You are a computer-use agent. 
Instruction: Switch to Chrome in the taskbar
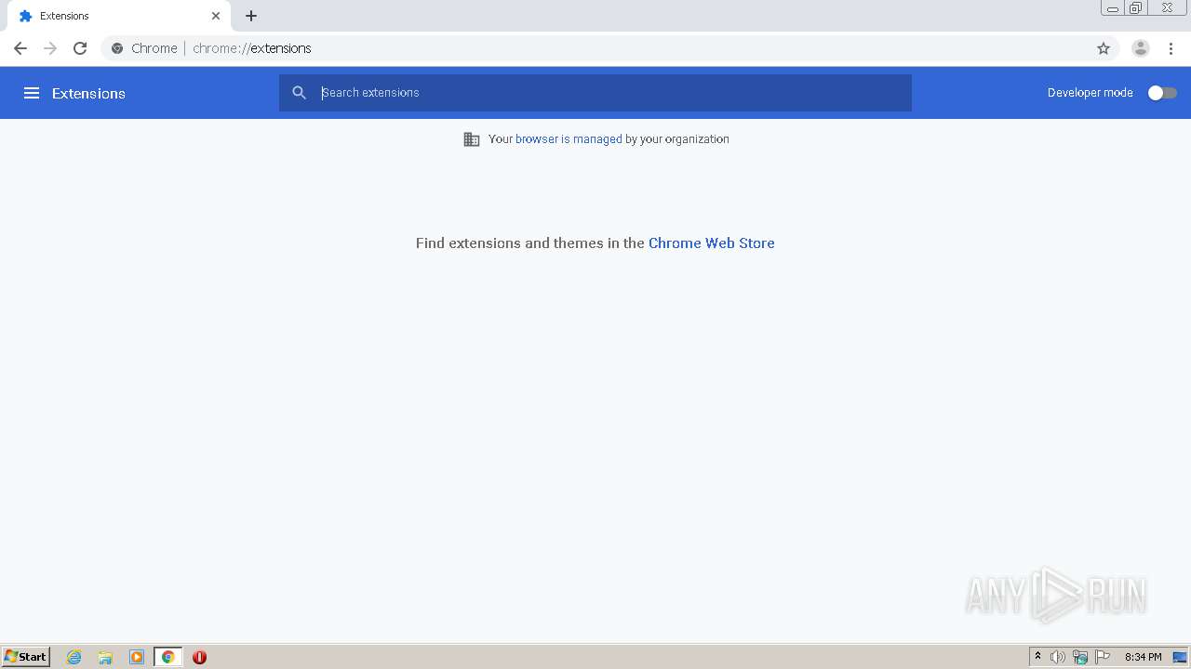click(x=167, y=657)
